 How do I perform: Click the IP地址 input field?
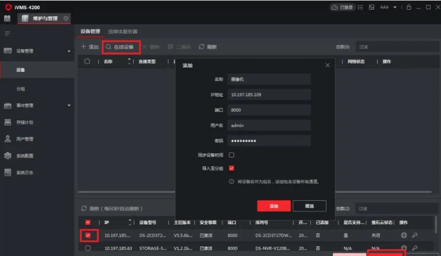click(x=268, y=95)
